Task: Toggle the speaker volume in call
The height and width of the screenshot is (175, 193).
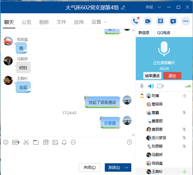Action: coord(151,86)
